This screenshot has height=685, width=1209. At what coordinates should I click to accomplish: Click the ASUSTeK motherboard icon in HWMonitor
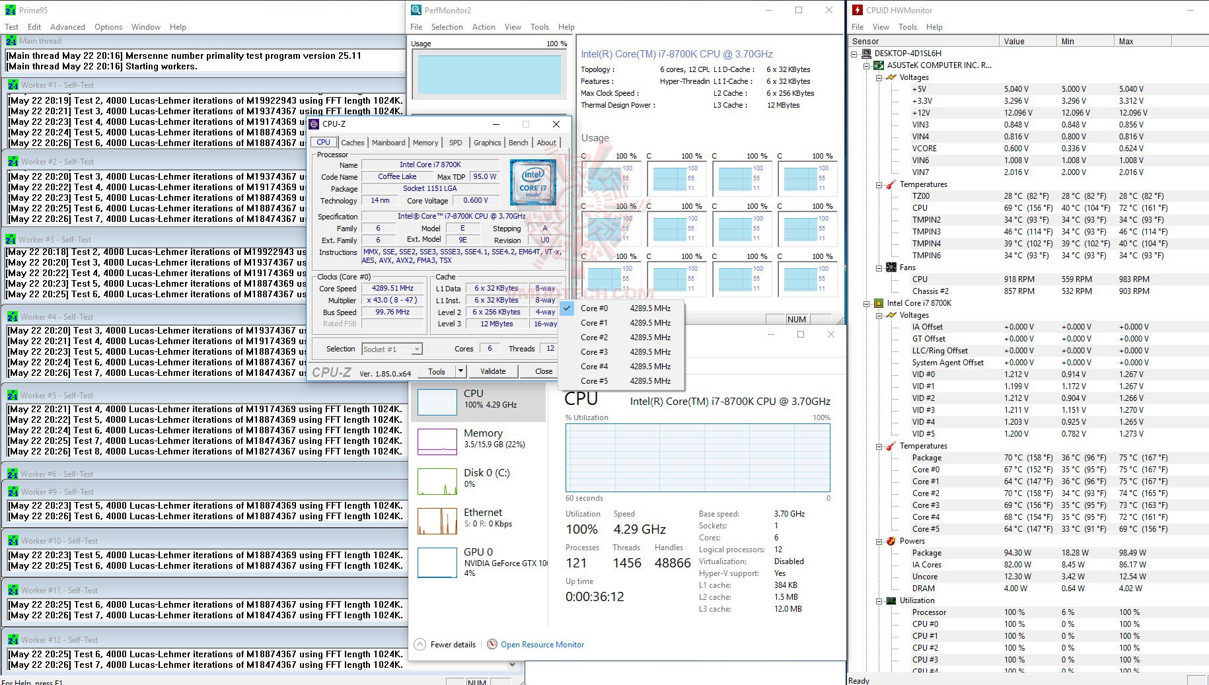click(879, 65)
